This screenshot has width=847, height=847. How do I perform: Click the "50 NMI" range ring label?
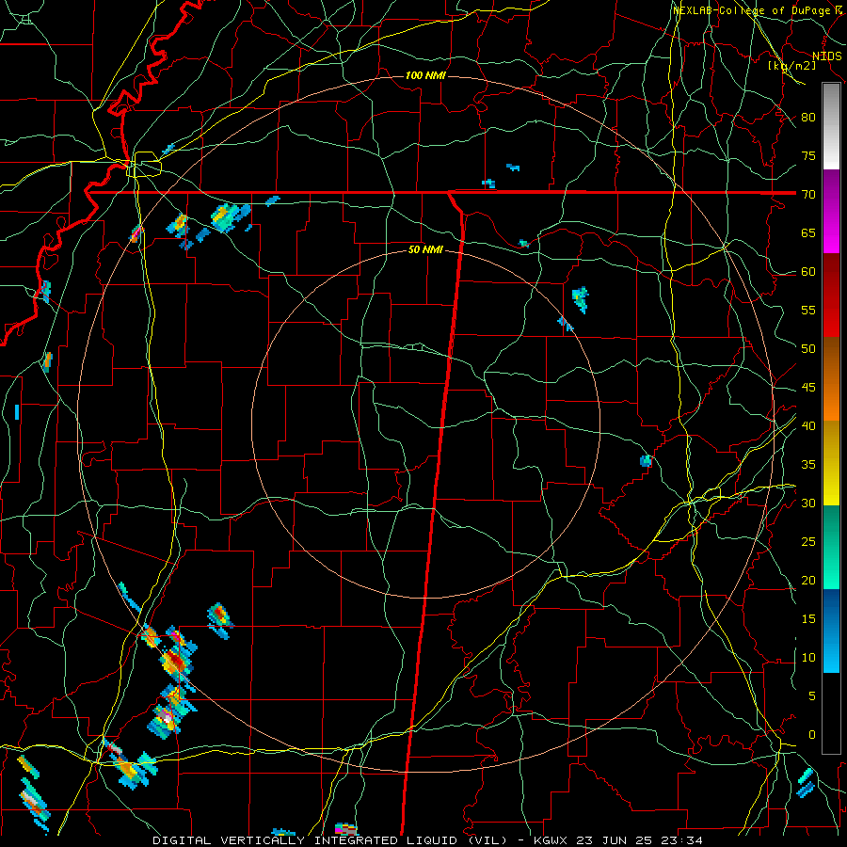pos(425,249)
